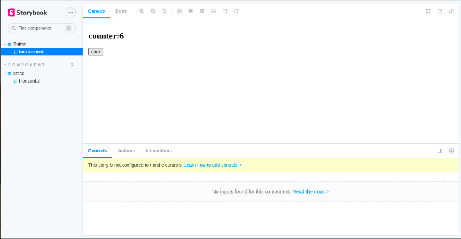Open the 'Read the docs' link
461x239 pixels.
point(311,192)
